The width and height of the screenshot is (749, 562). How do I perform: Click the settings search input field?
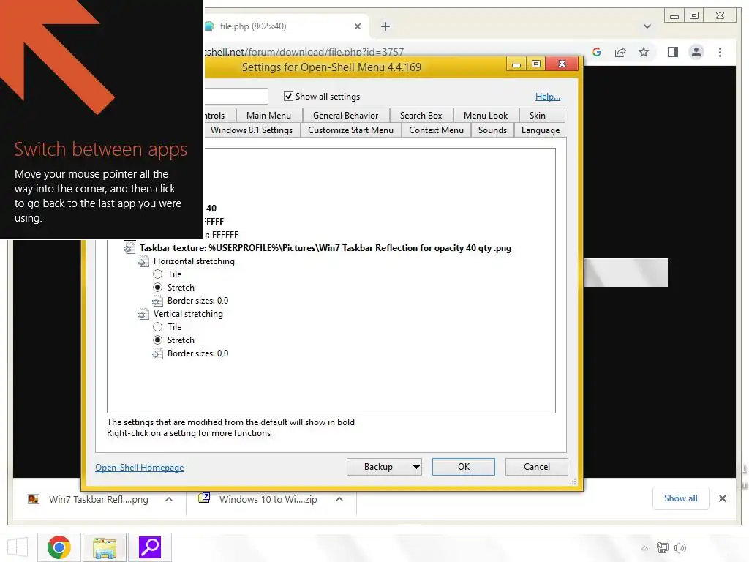pos(236,96)
